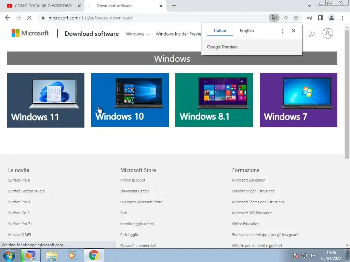Open the File Explorer taskbar icon

(52, 255)
